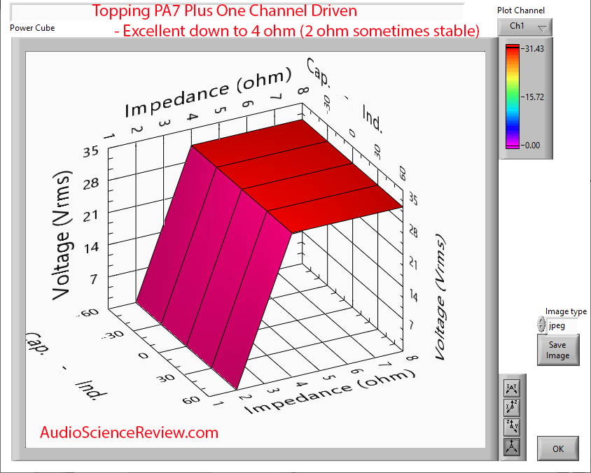Click the 31.43 color scale maximum value
Viewport: 591px width, 473px height.
point(534,49)
